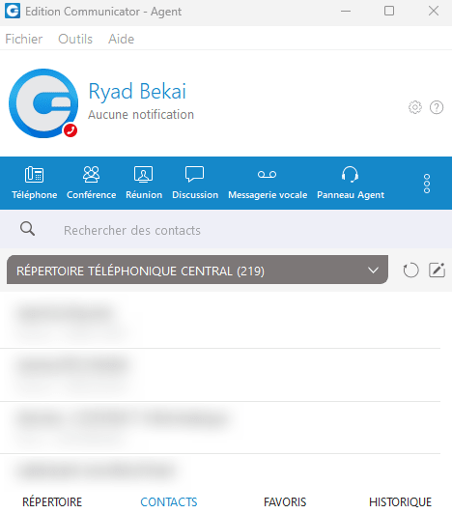Open the Fichier menu

[x=23, y=39]
